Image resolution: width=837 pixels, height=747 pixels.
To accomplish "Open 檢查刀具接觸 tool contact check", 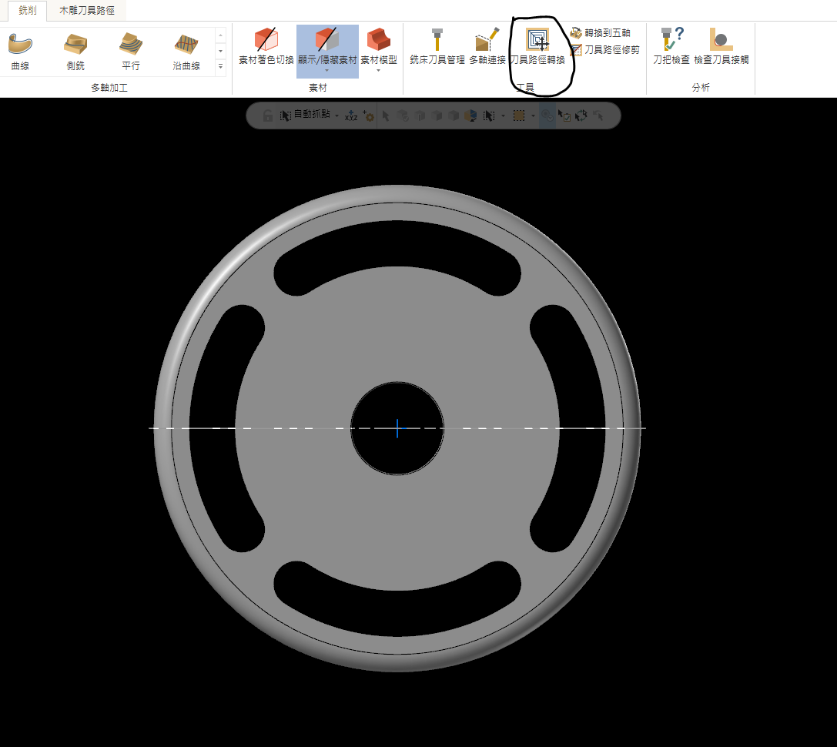I will coord(721,46).
